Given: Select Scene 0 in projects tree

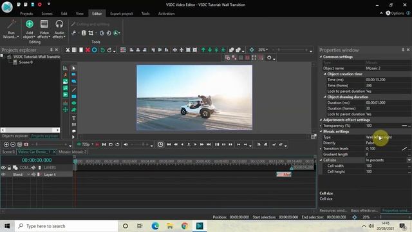Looking at the screenshot, I should click(26, 63).
